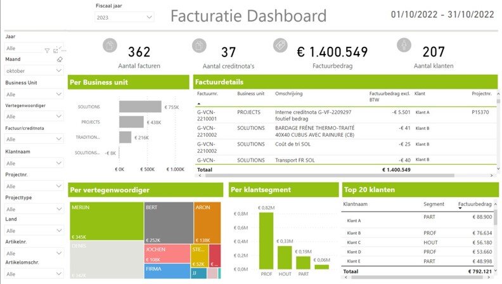Sort ascending arrow under Factuurnr. column
Screen dimensions: 502x284
click(199, 104)
